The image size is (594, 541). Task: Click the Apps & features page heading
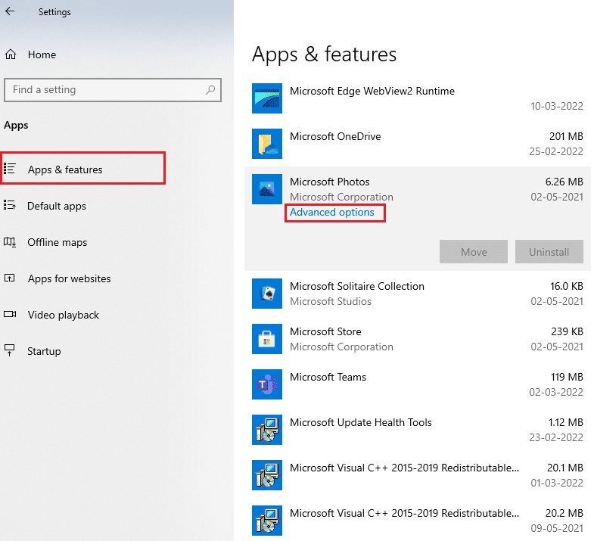[325, 54]
